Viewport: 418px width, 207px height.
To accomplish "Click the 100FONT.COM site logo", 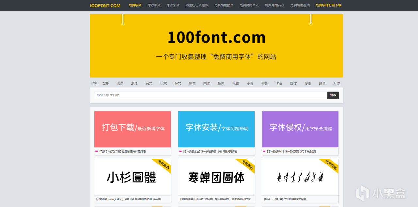I will point(105,5).
